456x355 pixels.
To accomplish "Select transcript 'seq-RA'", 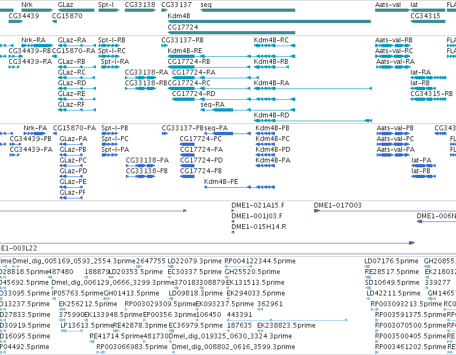I will point(213,105).
